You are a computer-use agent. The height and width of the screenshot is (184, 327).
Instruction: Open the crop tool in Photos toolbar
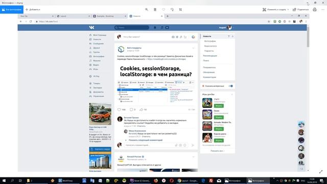tap(180, 10)
